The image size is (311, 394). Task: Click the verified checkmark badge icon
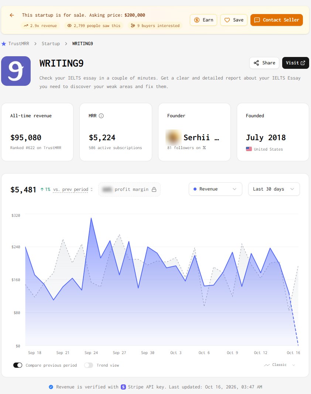pos(51,387)
